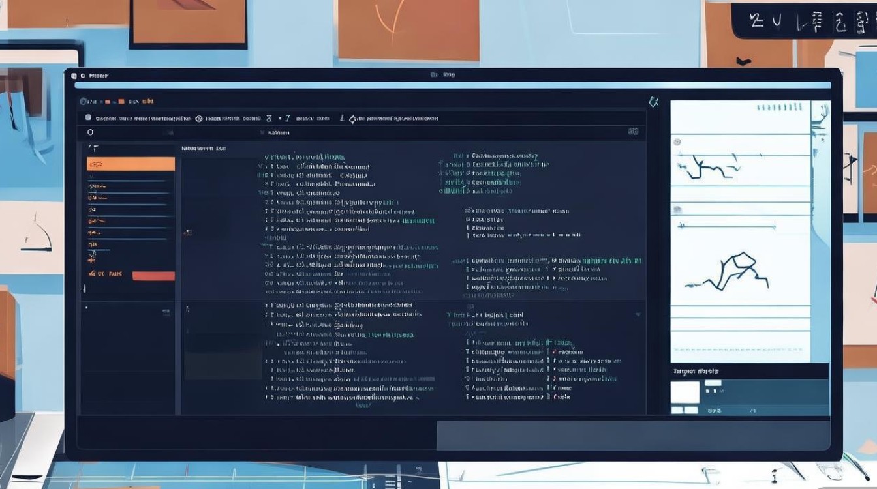This screenshot has height=489, width=877.
Task: Click the horizontal slider line in right panel
Action: (x=727, y=226)
